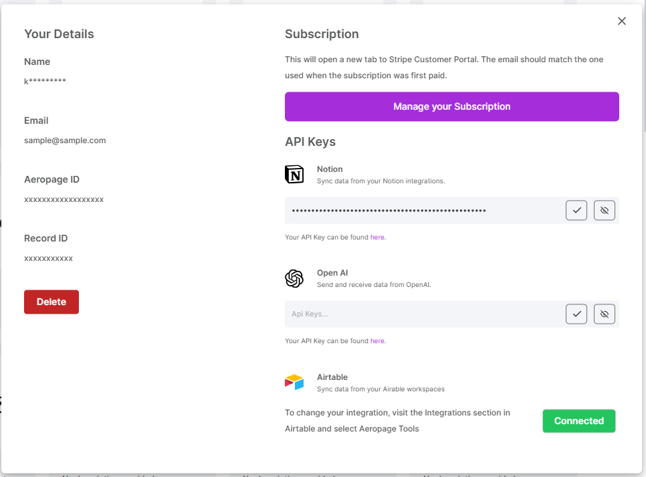Screen dimensions: 646x477
Task: Click the Record ID value
Action: pyautogui.click(x=48, y=258)
